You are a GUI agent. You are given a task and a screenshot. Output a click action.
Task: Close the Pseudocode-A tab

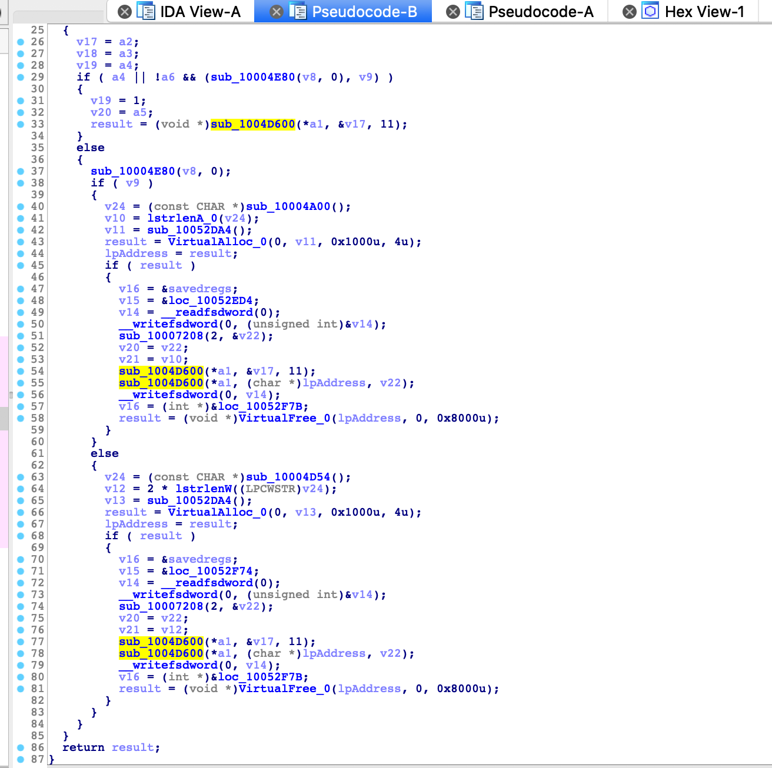453,12
